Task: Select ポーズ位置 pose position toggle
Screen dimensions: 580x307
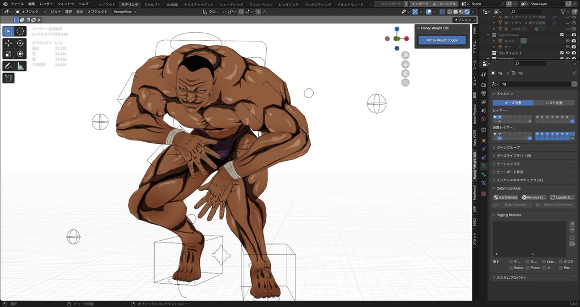Action: pyautogui.click(x=513, y=103)
